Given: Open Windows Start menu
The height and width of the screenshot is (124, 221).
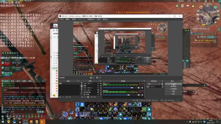Looking at the screenshot, I should (x=3, y=122).
